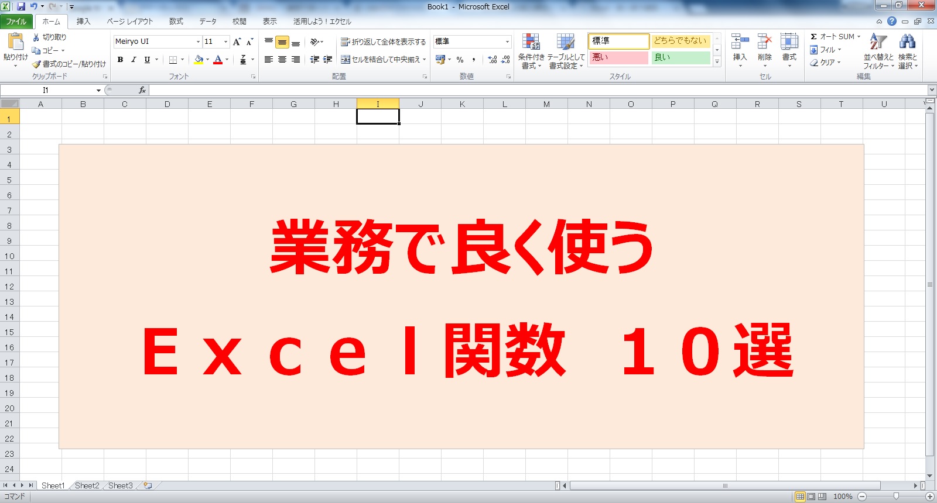Click the Orientation text rotation icon

(x=315, y=42)
